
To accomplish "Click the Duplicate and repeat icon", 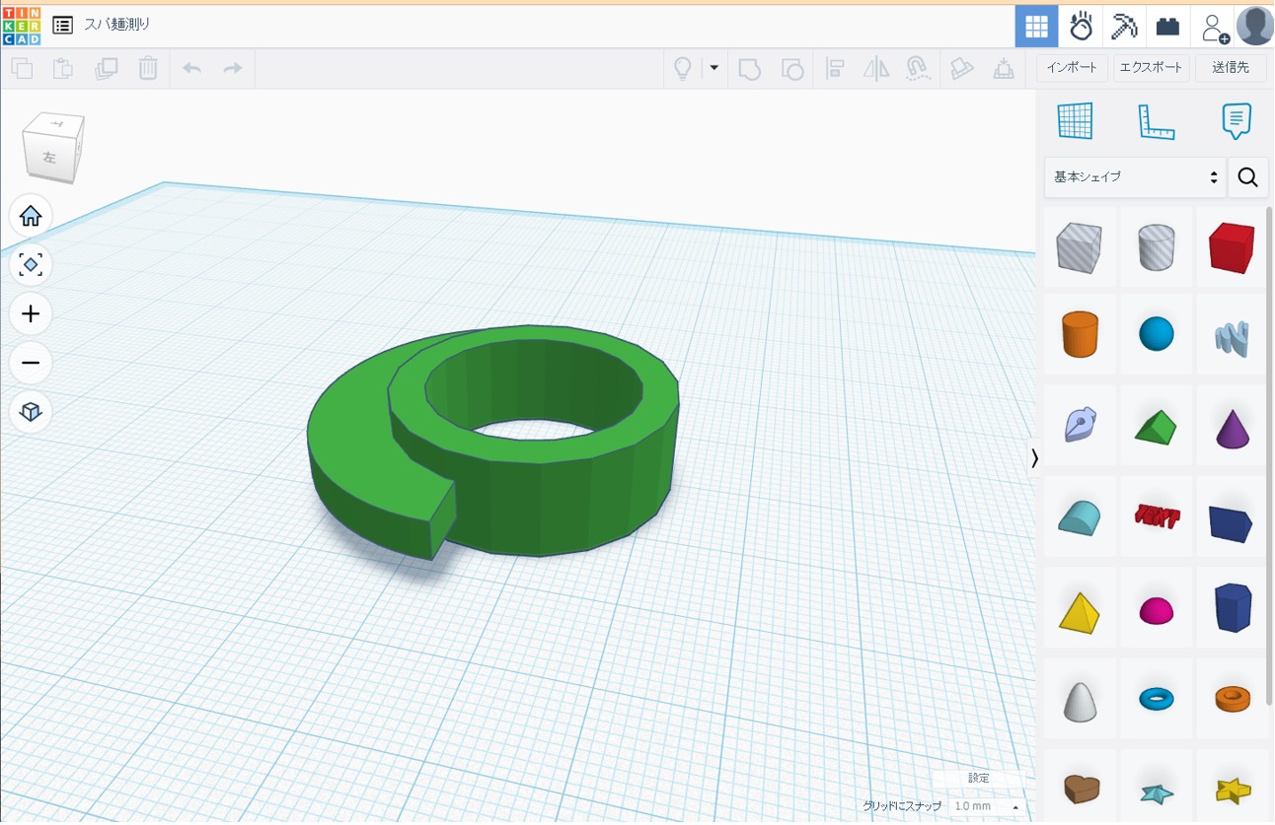I will pos(106,68).
